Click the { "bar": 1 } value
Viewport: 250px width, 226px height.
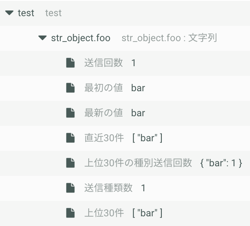[x=221, y=163]
